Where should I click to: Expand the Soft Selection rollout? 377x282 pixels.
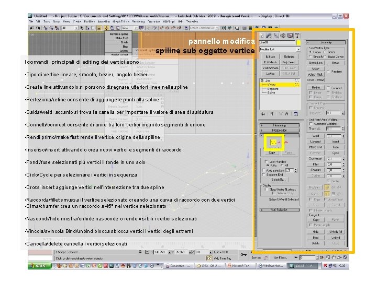[280, 210]
